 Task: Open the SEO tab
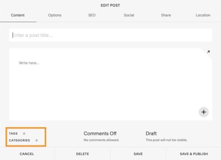92,15
